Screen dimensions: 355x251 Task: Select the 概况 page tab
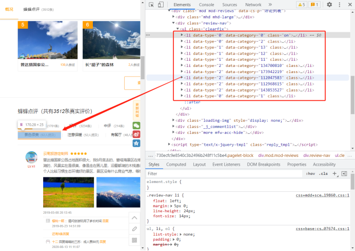(9, 9)
